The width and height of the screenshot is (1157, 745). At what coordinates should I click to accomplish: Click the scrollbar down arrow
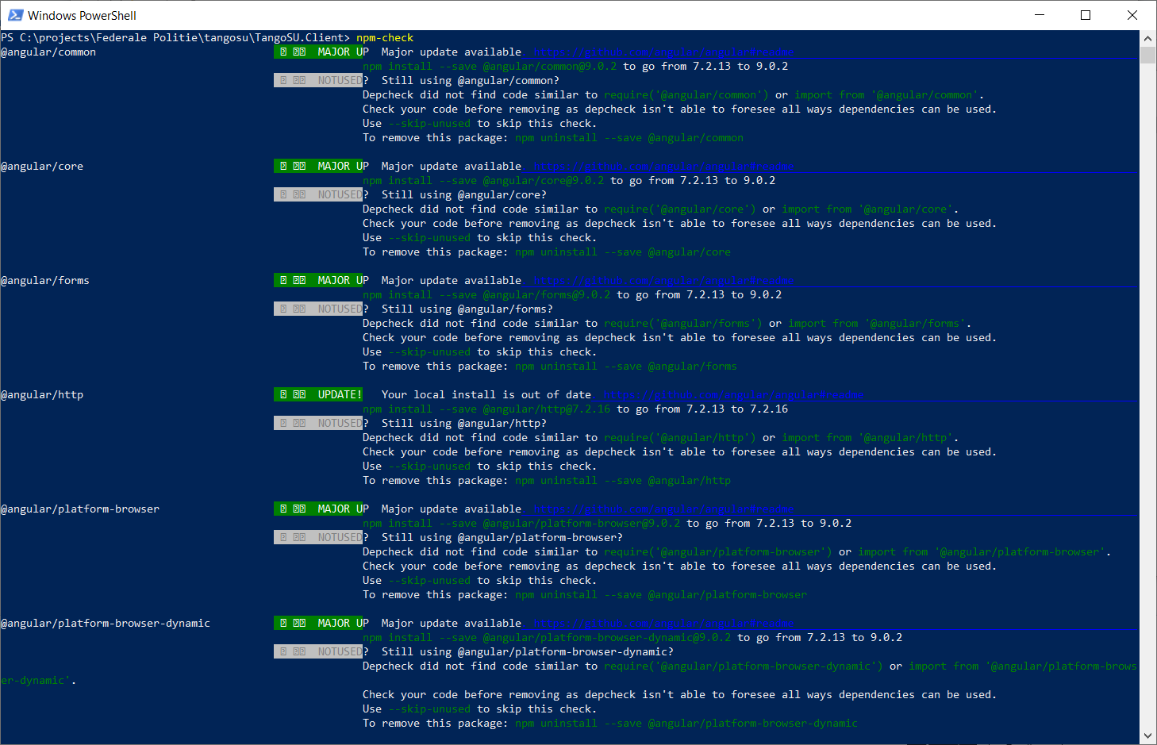[x=1147, y=735]
